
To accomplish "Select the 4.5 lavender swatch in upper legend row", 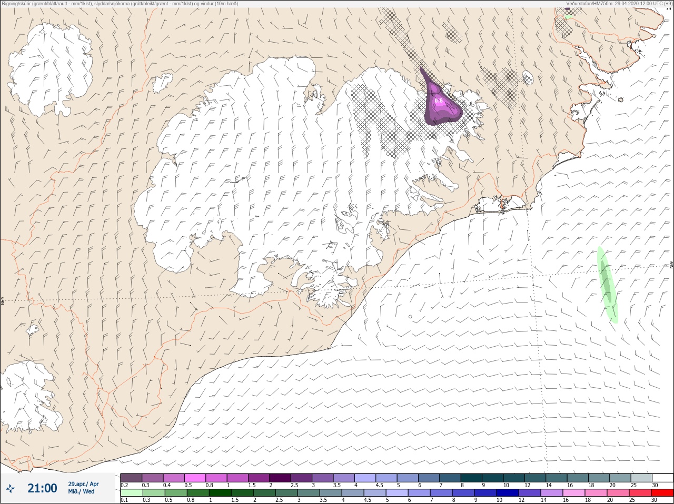I will (386, 477).
